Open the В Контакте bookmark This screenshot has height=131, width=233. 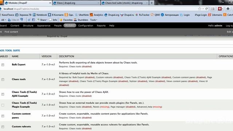[x=56, y=15]
